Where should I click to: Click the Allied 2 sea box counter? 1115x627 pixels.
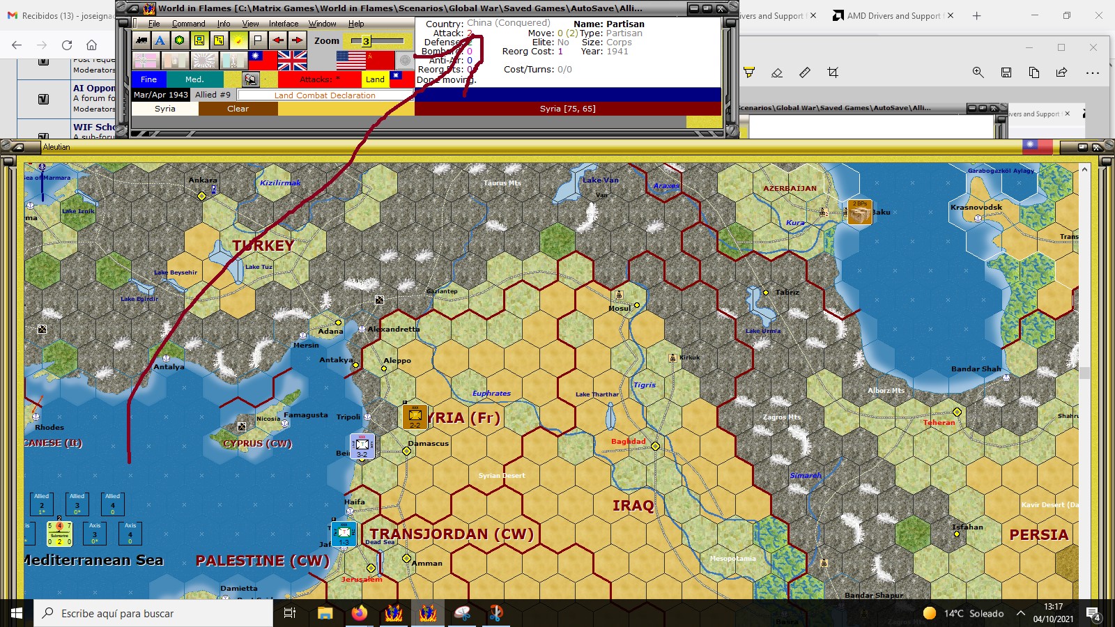tap(42, 504)
